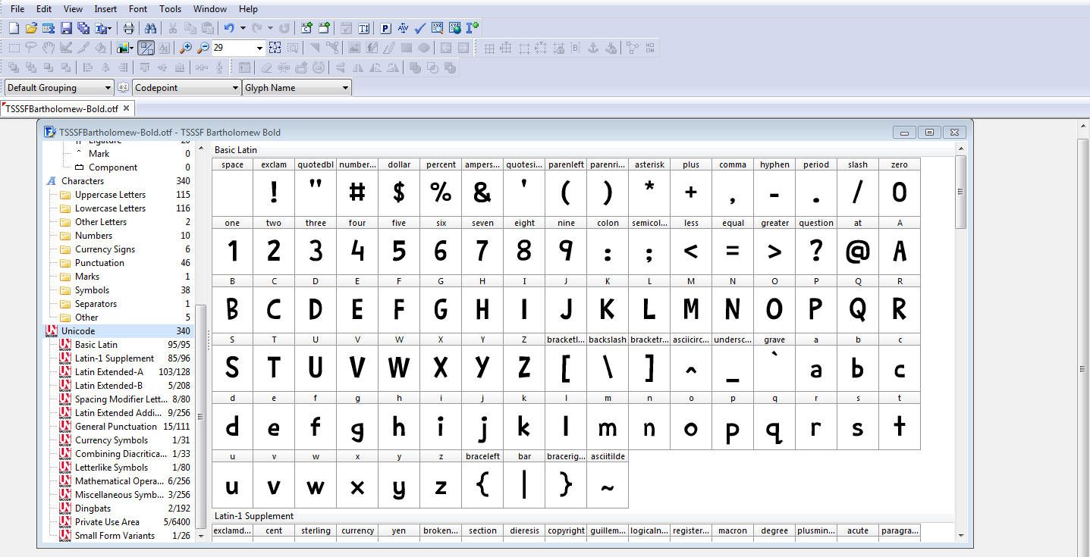Open the Codepoint dropdown
The width and height of the screenshot is (1090, 557).
(187, 88)
